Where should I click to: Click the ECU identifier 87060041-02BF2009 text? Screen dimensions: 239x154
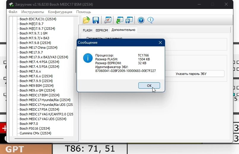pyautogui.click(x=126, y=71)
